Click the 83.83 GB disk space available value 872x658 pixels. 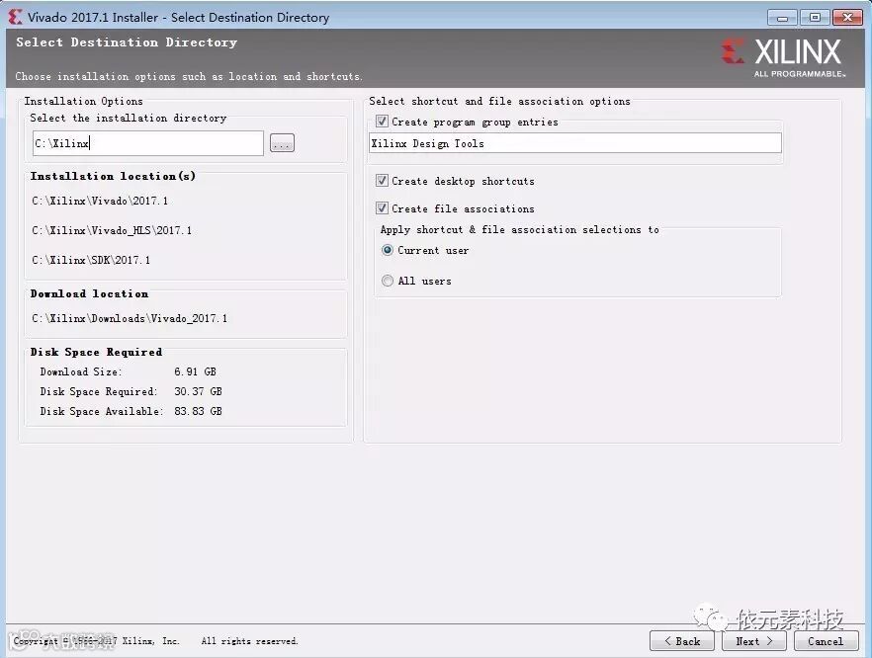[198, 411]
